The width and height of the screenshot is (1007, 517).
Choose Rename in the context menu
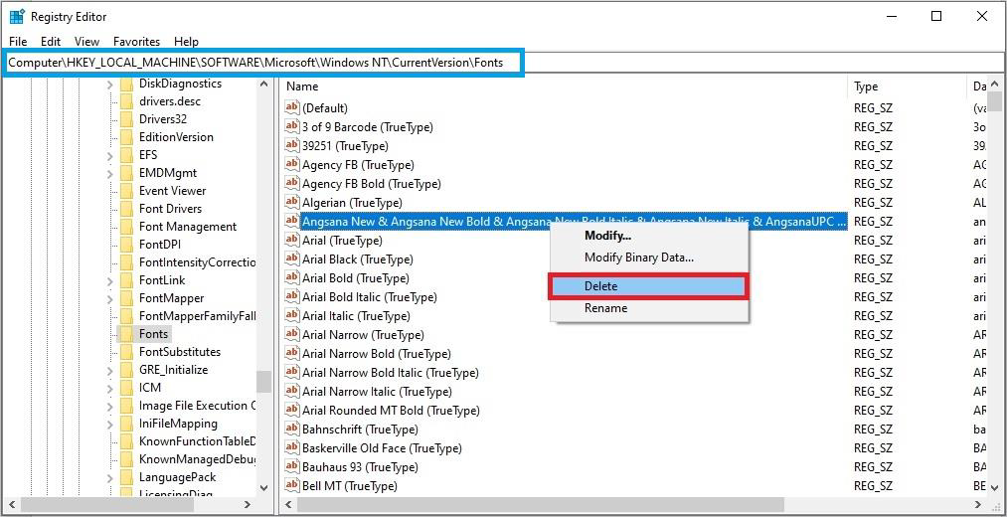click(x=647, y=307)
